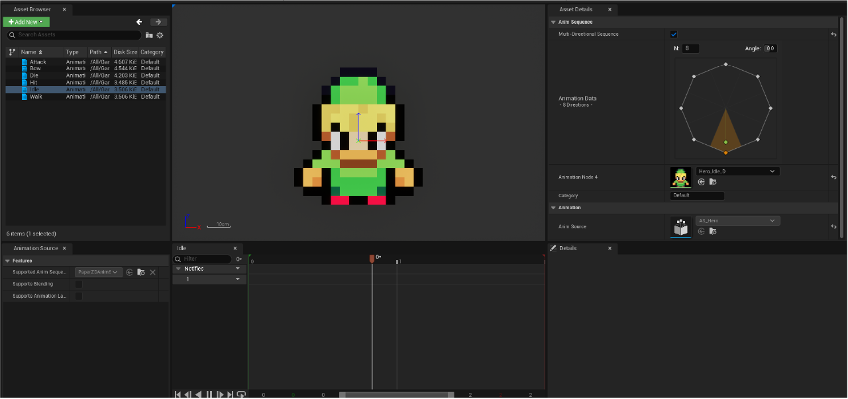Use selected asset for Supported Anim Sequence

[x=130, y=272]
